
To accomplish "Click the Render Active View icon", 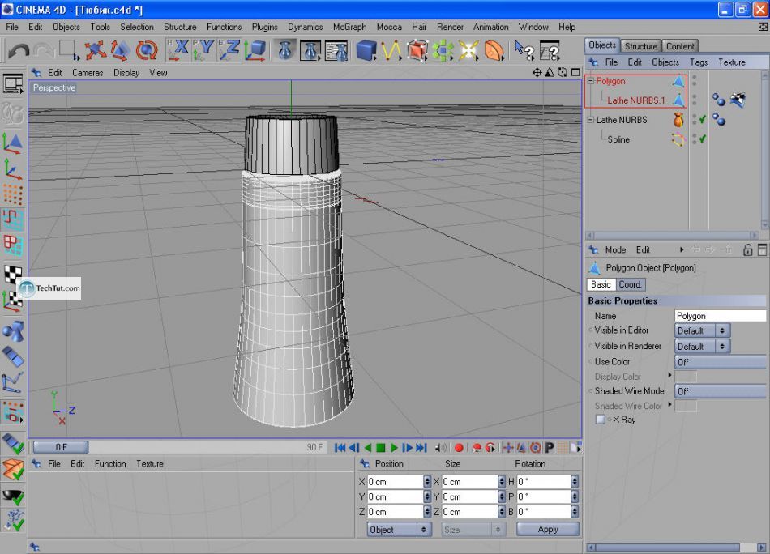I will click(x=284, y=50).
